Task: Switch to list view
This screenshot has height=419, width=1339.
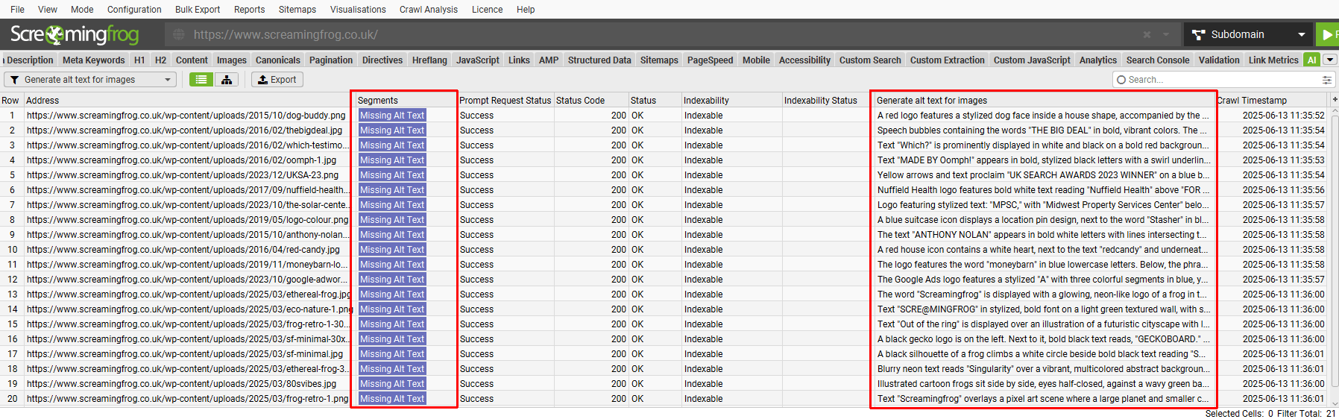Action: (201, 80)
